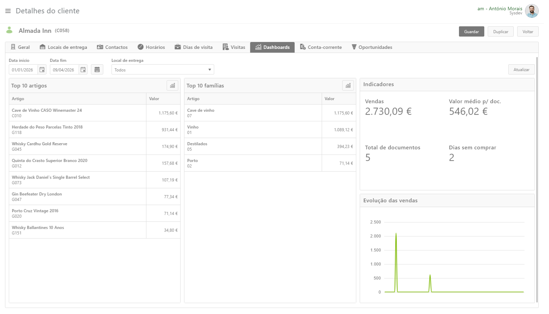Click the user profile avatar
Viewport: 549px width, 314px height.
pos(532,11)
